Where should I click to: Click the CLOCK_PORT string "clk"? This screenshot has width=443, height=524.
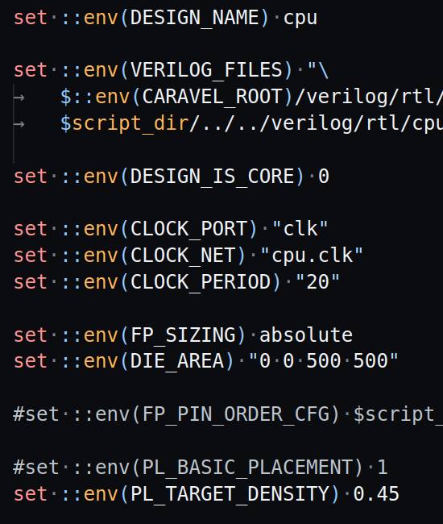click(x=300, y=229)
